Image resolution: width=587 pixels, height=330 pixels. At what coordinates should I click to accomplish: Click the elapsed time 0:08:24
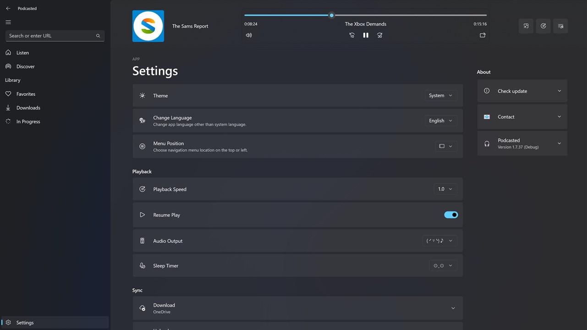coord(251,24)
